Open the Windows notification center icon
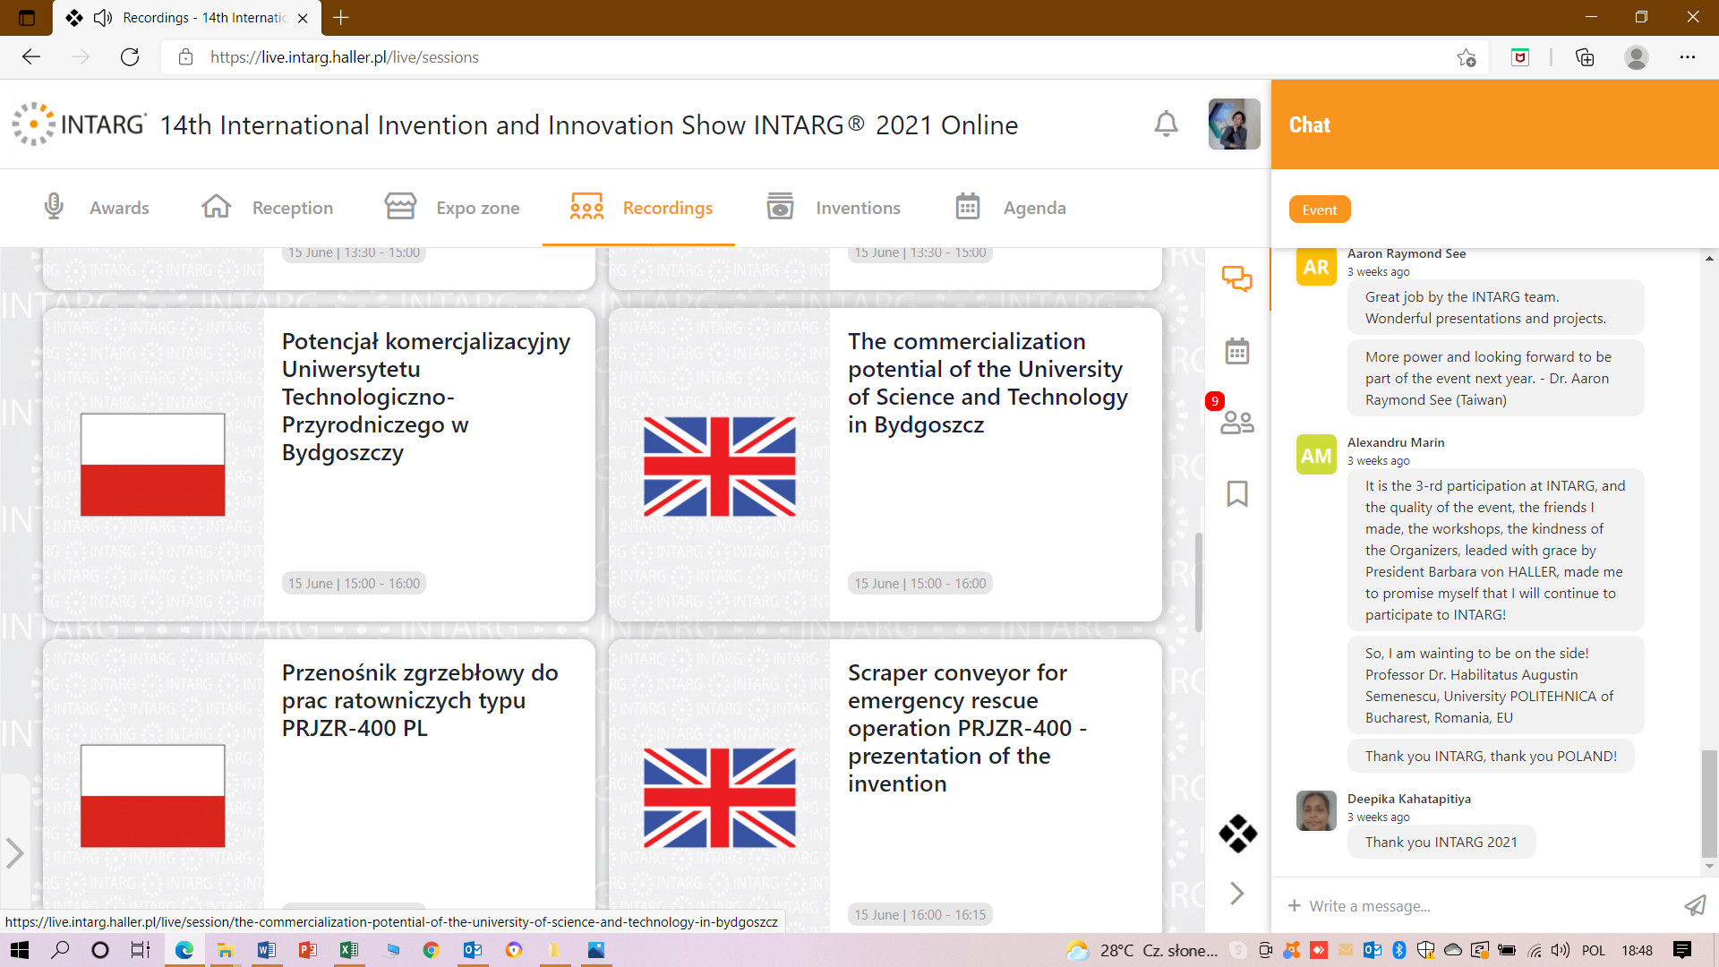 (x=1682, y=950)
